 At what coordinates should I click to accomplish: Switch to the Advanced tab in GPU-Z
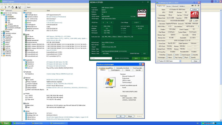pyautogui.click(x=175, y=6)
